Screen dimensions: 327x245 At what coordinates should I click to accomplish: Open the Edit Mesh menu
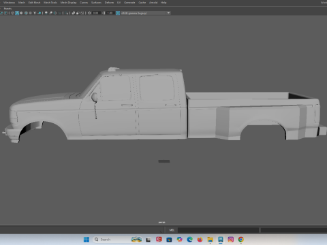pyautogui.click(x=34, y=3)
